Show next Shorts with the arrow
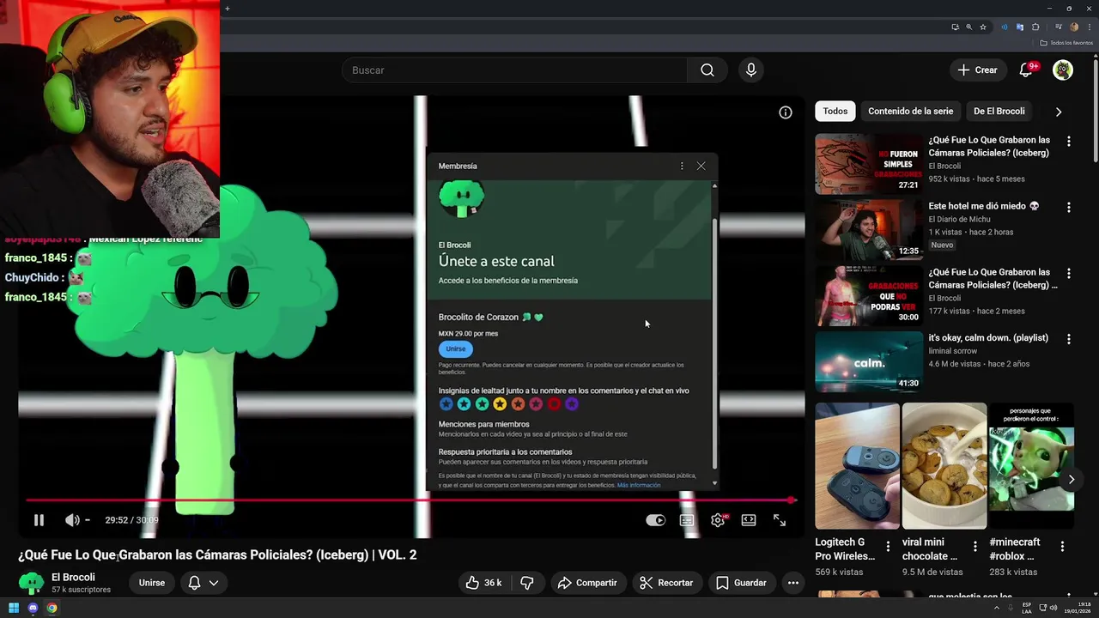 point(1071,480)
